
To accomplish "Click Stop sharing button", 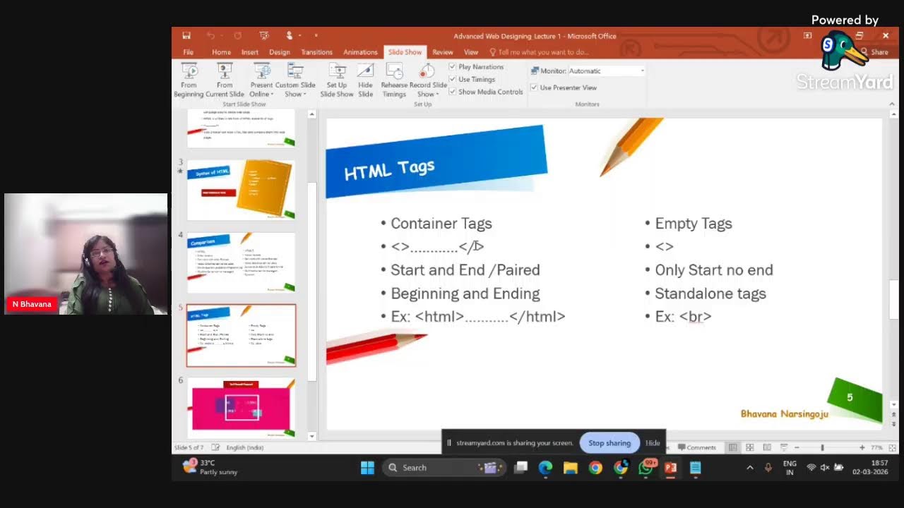I will point(609,443).
